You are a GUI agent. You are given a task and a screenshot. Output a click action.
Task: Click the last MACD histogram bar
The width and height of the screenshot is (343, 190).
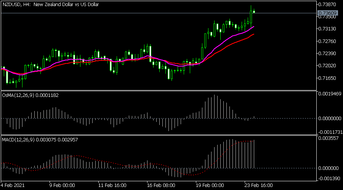tap(254, 154)
